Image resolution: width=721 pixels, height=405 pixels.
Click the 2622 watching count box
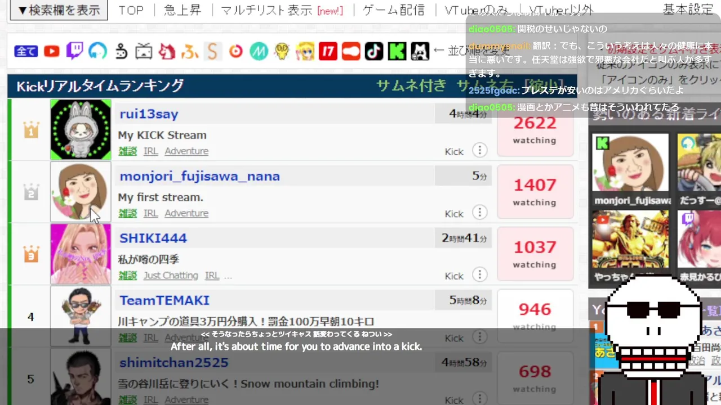(535, 130)
